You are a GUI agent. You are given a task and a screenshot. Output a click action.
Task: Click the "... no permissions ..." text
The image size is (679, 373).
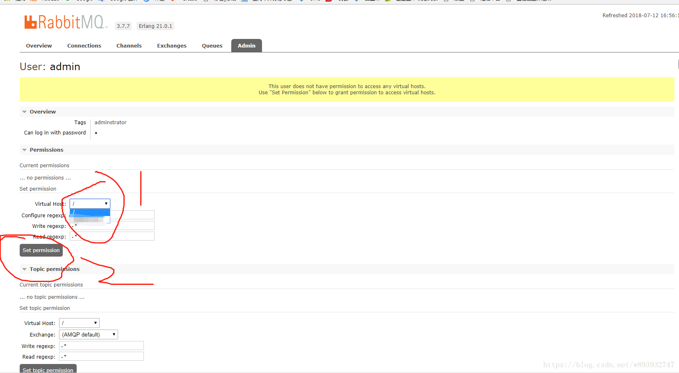click(45, 177)
